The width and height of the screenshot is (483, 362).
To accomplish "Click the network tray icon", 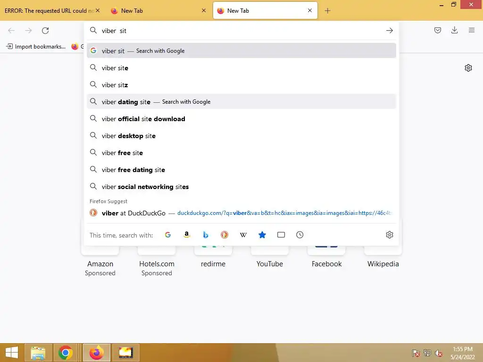I will click(x=427, y=353).
